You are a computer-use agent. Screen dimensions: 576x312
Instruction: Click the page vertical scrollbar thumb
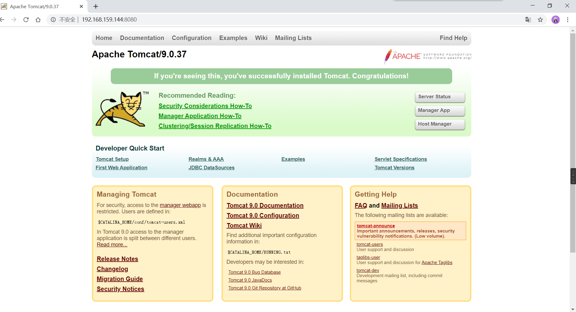point(573,143)
